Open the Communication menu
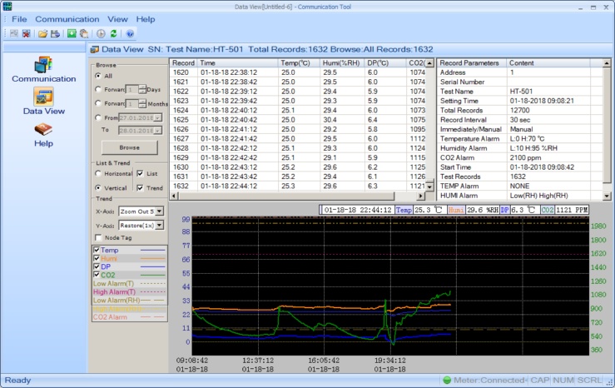615x388 pixels. (x=67, y=19)
